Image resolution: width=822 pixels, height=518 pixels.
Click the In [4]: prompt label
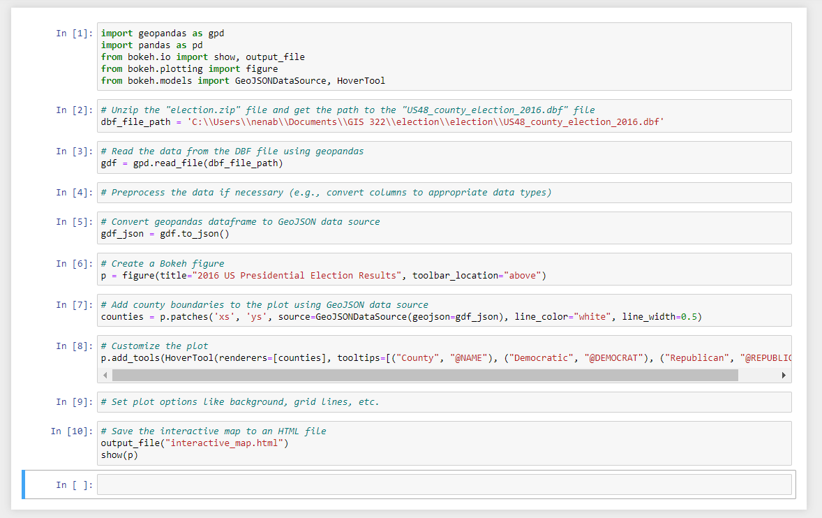[x=75, y=193]
